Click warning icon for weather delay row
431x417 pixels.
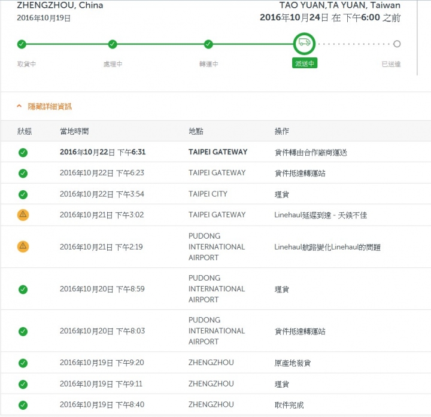tap(23, 215)
